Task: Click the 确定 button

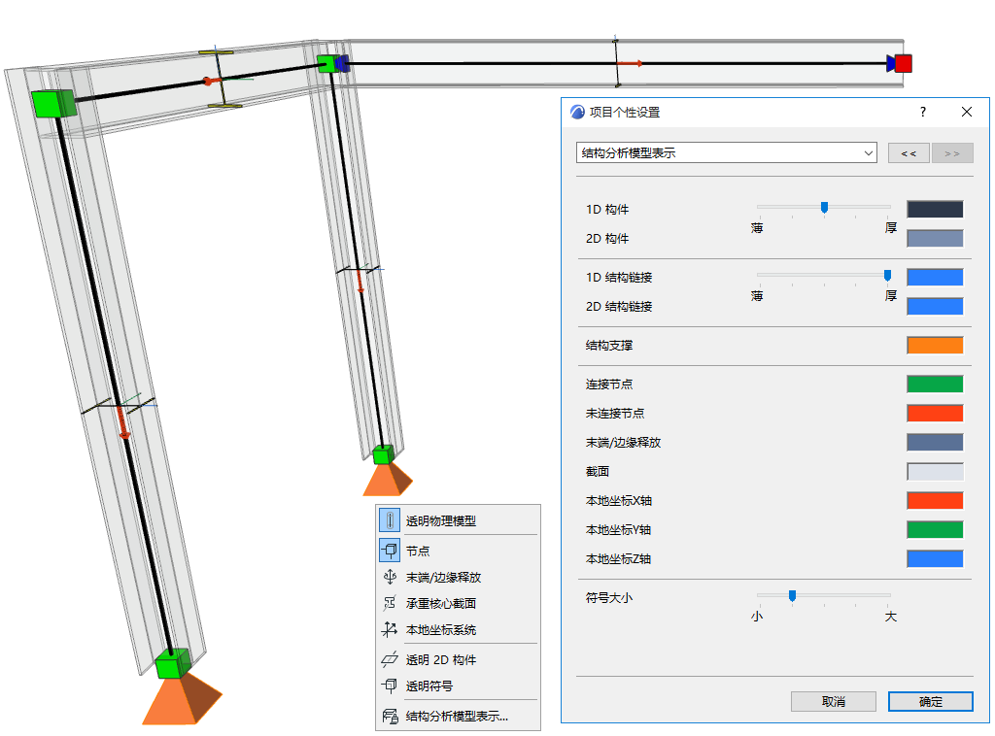Action: (930, 702)
